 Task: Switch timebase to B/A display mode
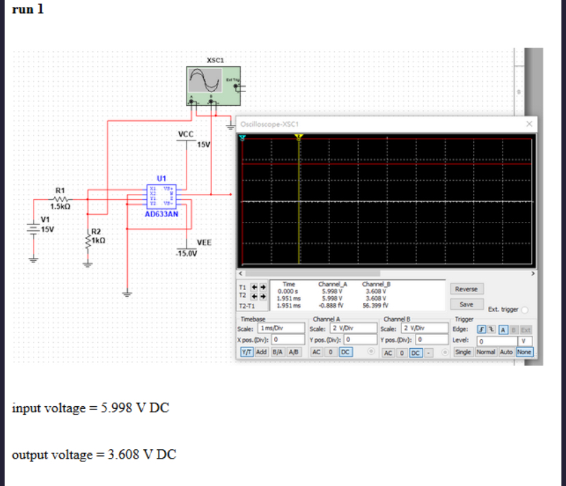pyautogui.click(x=278, y=351)
